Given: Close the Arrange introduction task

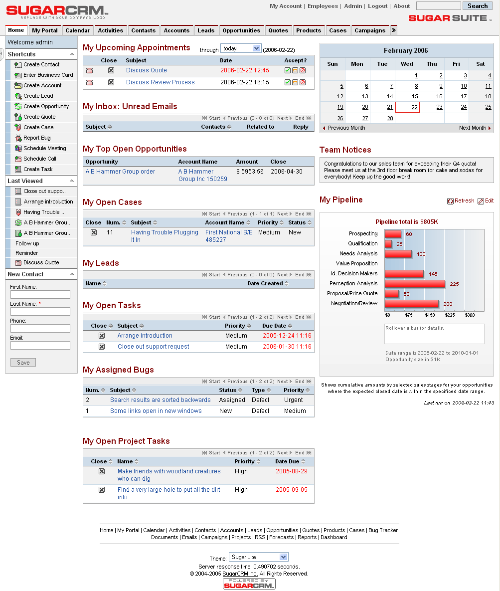Looking at the screenshot, I should (102, 336).
